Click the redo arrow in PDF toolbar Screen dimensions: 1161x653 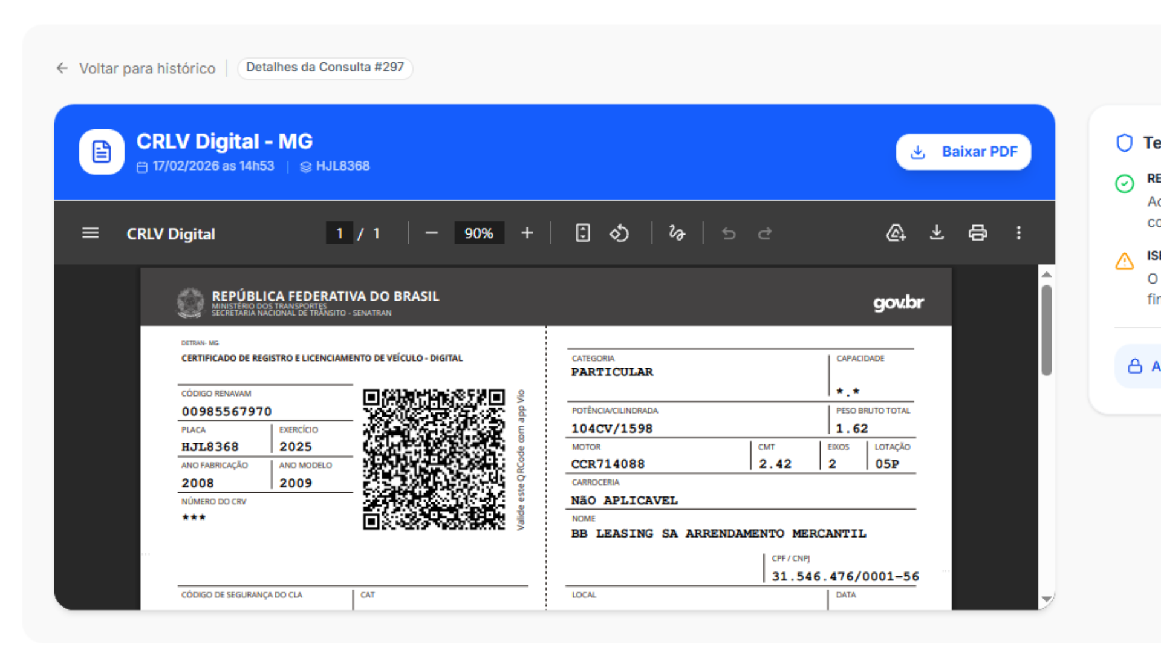(x=765, y=233)
